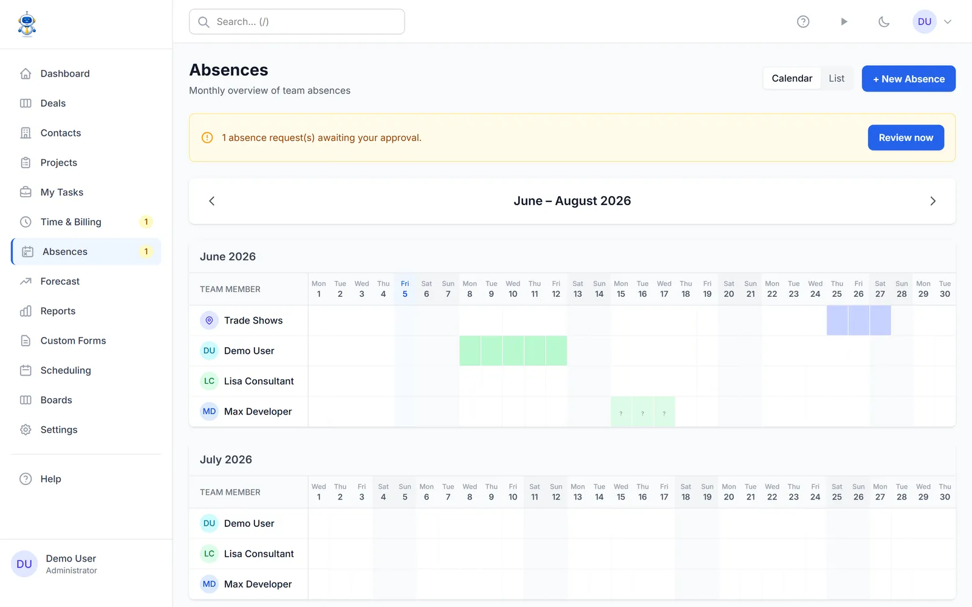This screenshot has height=607, width=972.
Task: Click the Trade Shows location pin icon
Action: click(209, 320)
